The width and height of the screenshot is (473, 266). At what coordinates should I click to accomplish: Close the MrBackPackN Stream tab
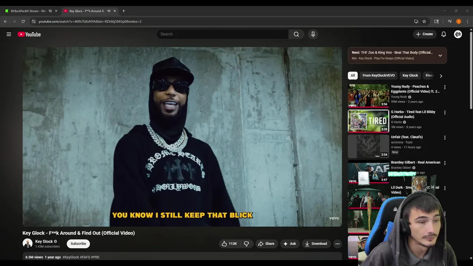pyautogui.click(x=56, y=11)
